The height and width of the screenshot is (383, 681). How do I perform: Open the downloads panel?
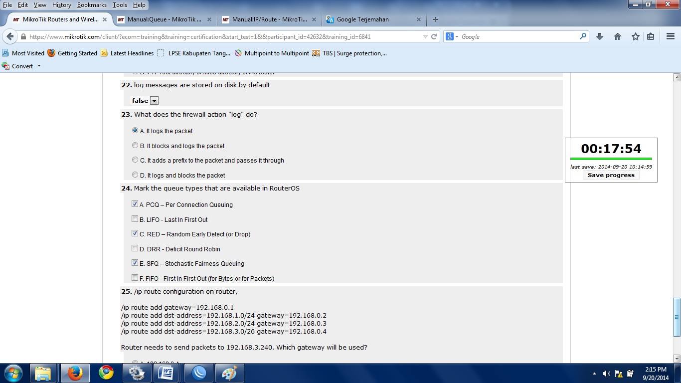click(x=600, y=36)
